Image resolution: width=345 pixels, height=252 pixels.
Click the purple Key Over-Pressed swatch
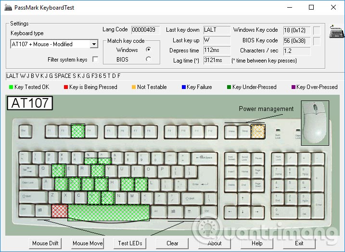[293, 87]
